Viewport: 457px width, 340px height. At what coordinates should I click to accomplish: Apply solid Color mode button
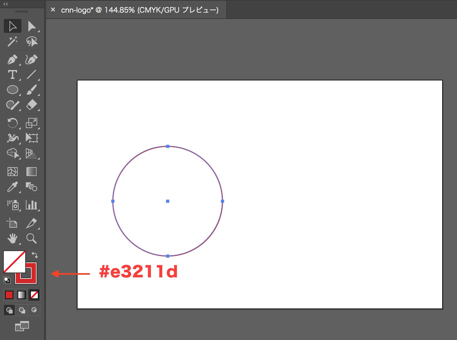click(9, 295)
